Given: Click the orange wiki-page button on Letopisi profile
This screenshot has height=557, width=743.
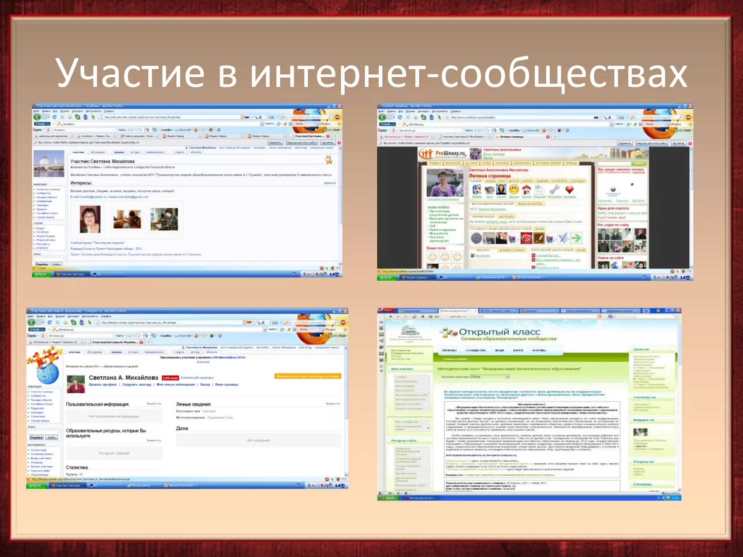Looking at the screenshot, I should 308,376.
